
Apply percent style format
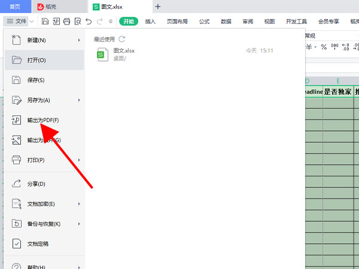click(x=324, y=47)
